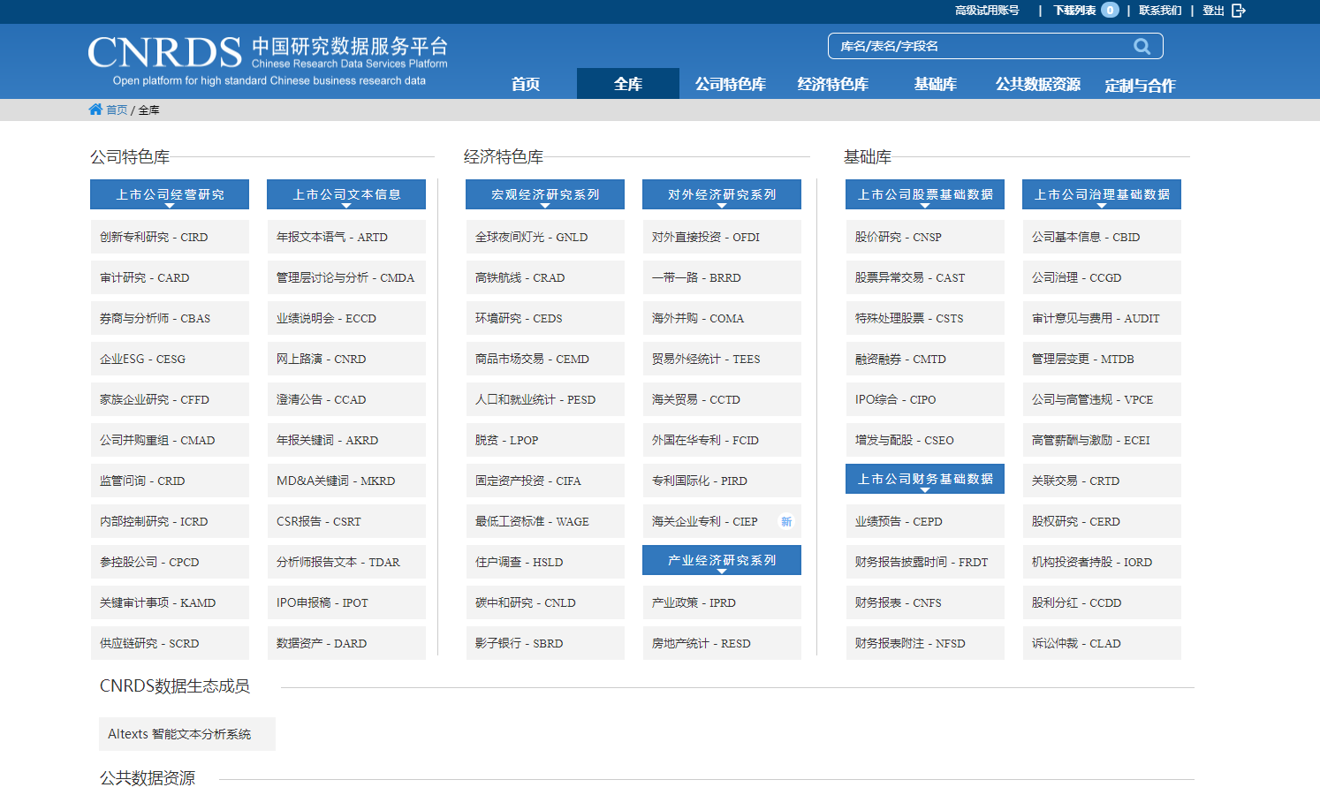This screenshot has height=795, width=1320.
Task: Open the 公共数据资源 navigation tab
Action: click(x=1038, y=84)
